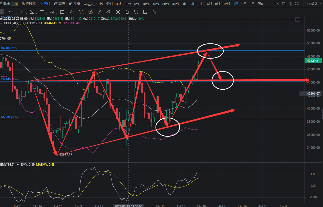Select the 周K weekly candle interval
The image size is (323, 207).
pyautogui.click(x=260, y=4)
